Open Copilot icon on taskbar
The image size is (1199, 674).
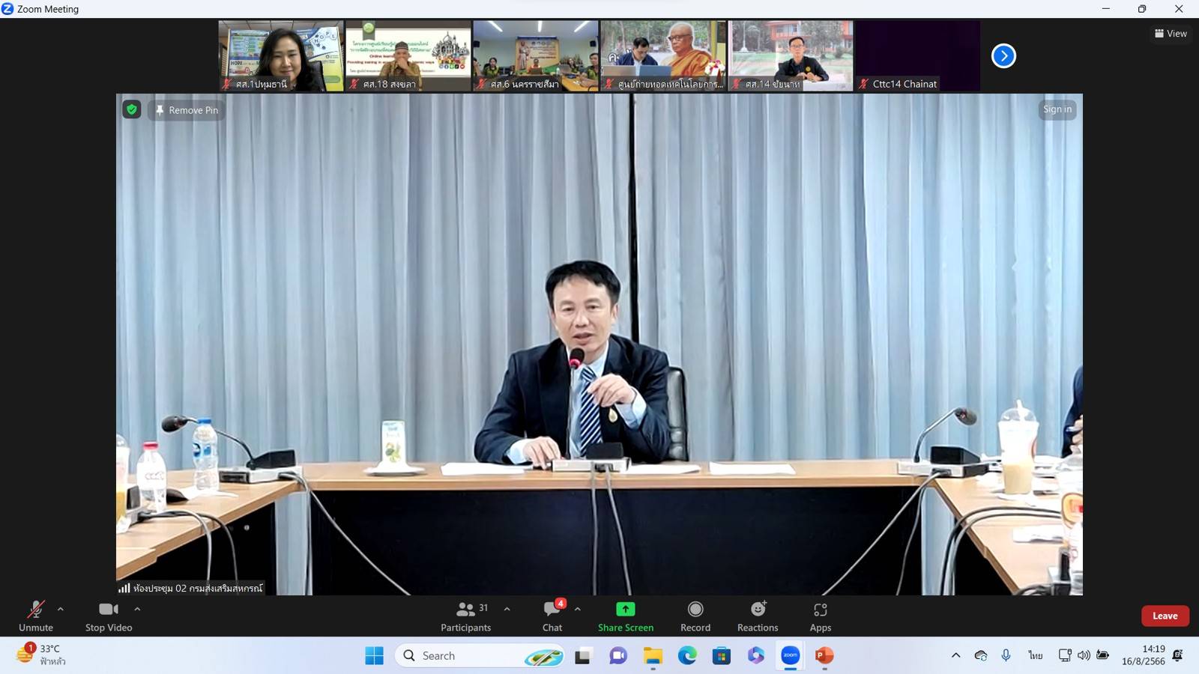[756, 656]
